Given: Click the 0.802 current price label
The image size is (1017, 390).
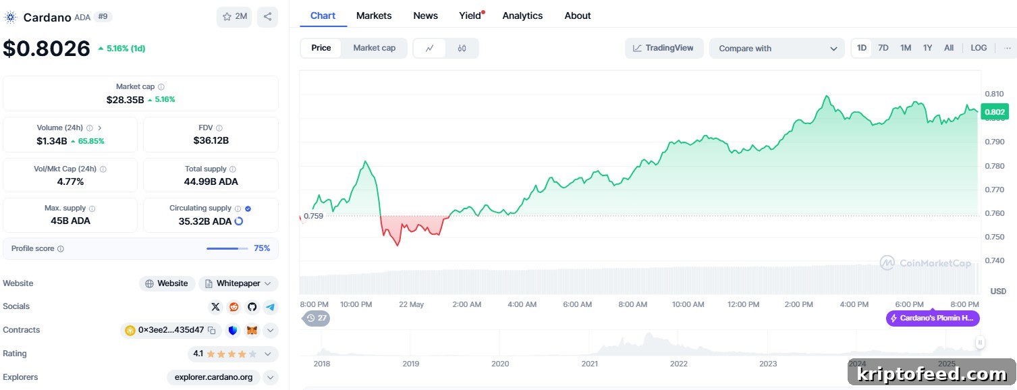Looking at the screenshot, I should 995,112.
